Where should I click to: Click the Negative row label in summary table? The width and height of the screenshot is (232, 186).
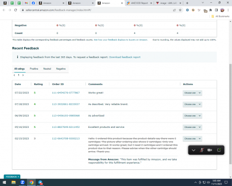tap(20, 25)
